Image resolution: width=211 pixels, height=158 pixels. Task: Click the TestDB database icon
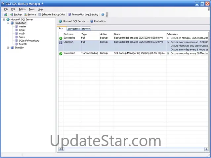(x=17, y=44)
